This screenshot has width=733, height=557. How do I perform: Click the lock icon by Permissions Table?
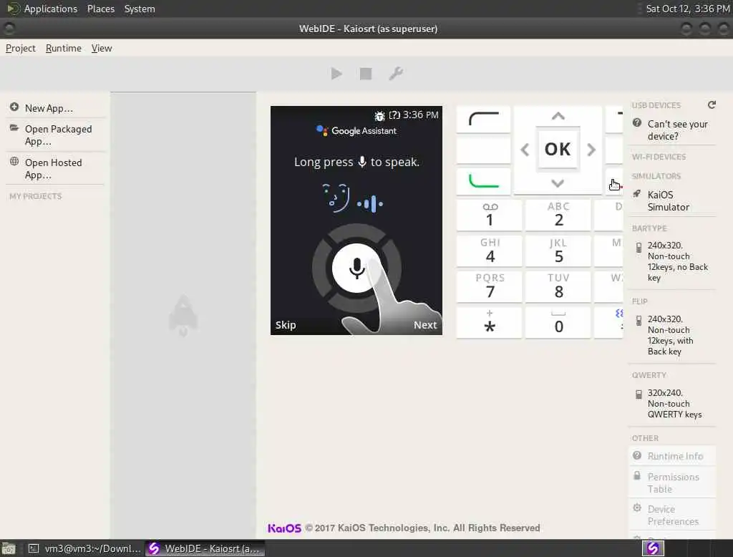click(x=636, y=475)
